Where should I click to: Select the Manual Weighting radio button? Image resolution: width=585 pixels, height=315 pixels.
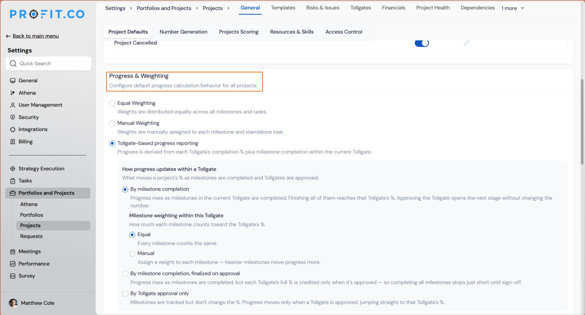(x=112, y=123)
